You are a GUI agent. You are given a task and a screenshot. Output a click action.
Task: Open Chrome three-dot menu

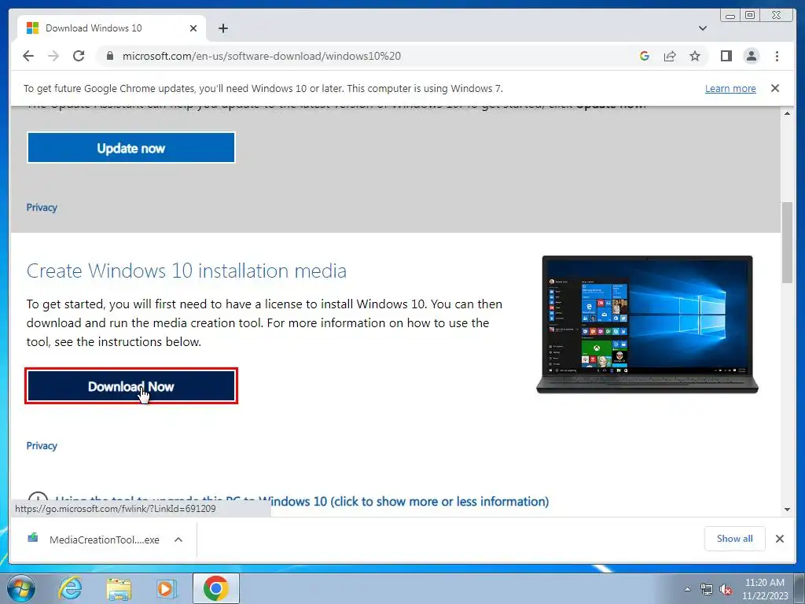coord(777,56)
